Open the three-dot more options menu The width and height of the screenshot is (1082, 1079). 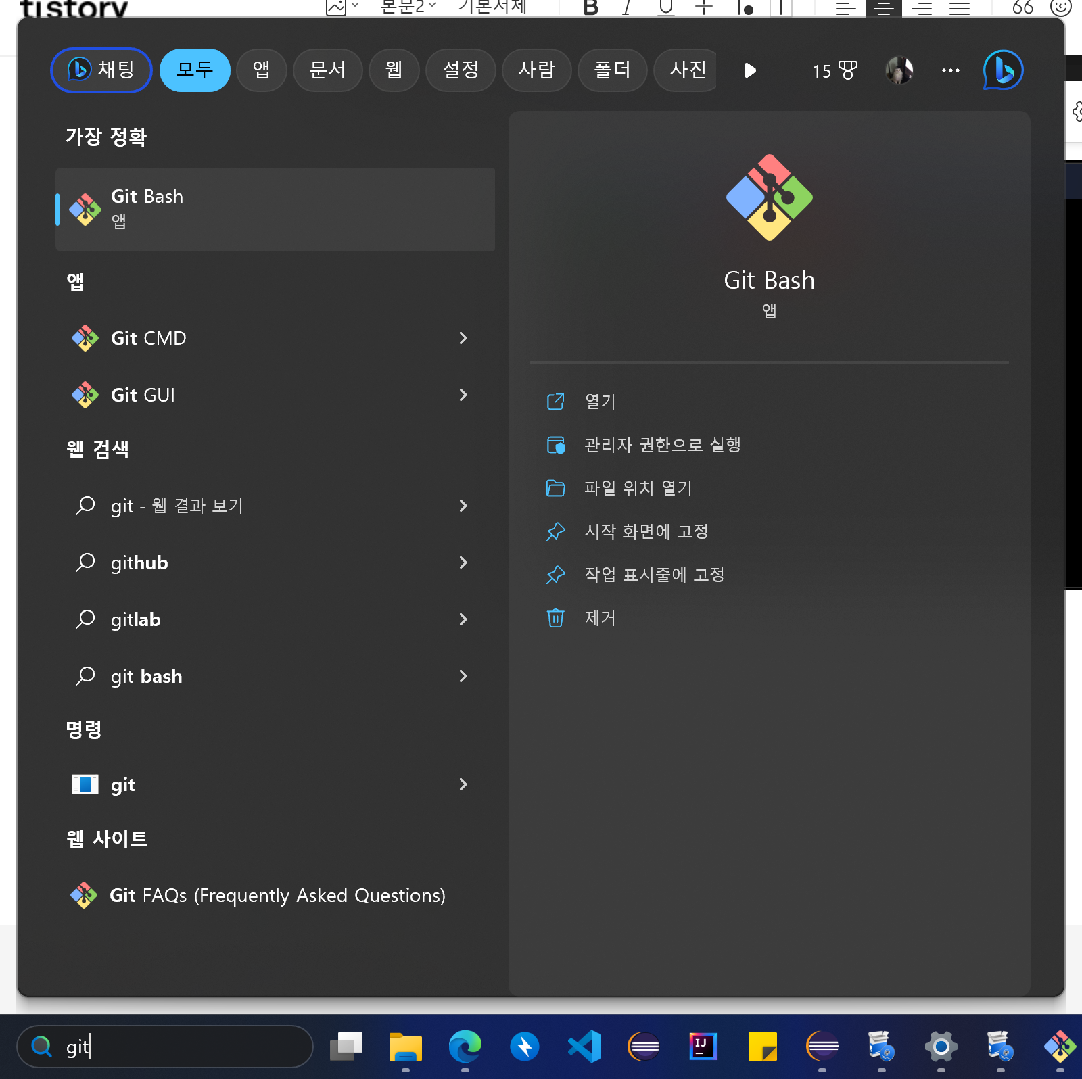(951, 70)
